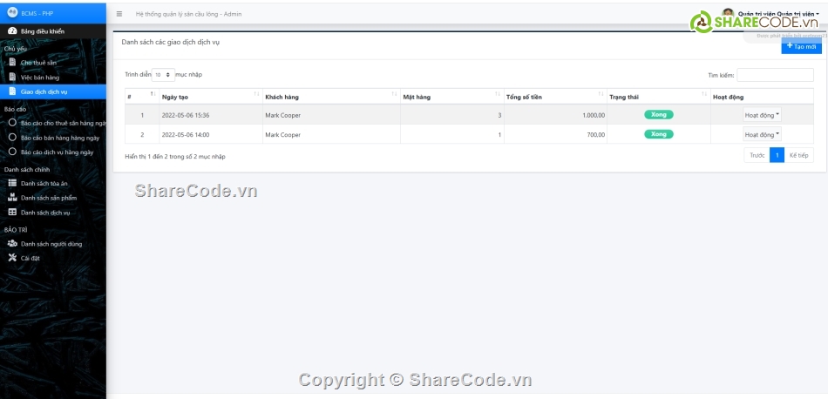Click the Danh sách người dùng users icon
This screenshot has height=399, width=828.
pos(12,244)
